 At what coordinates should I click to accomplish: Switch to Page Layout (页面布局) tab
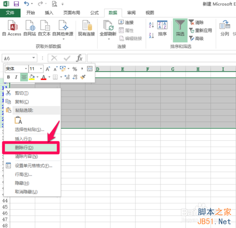pyautogui.click(x=72, y=13)
